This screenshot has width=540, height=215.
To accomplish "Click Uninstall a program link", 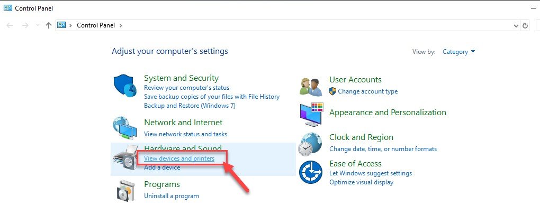I will click(x=172, y=196).
